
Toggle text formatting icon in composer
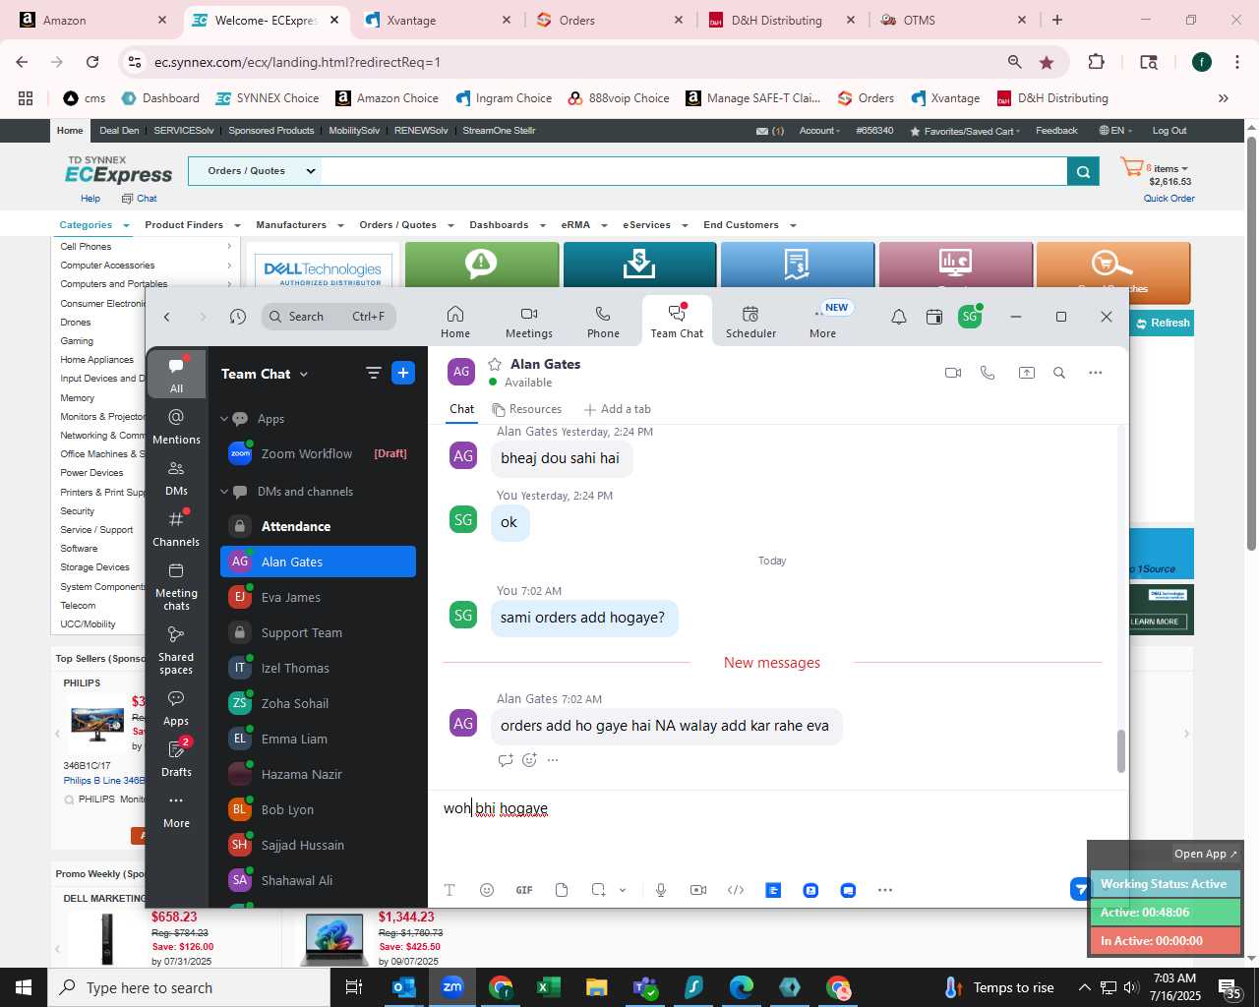click(450, 890)
